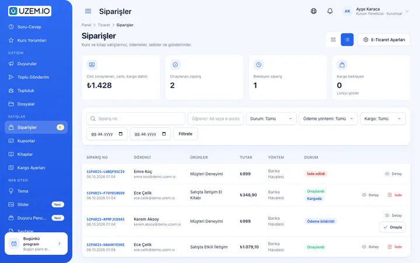This screenshot has height=263, width=420.
Task: Click the Onaylanan sipariş check icon
Action: [175, 65]
